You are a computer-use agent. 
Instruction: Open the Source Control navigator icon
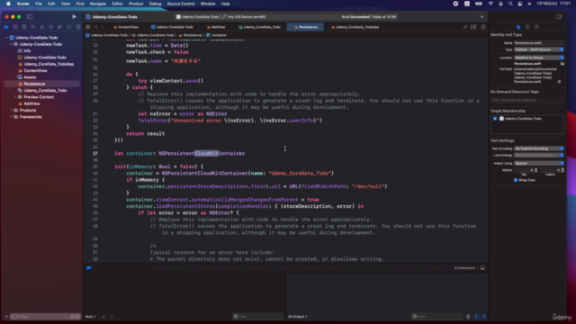(x=15, y=27)
